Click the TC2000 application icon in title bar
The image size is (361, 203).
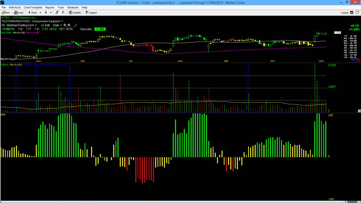2,2
